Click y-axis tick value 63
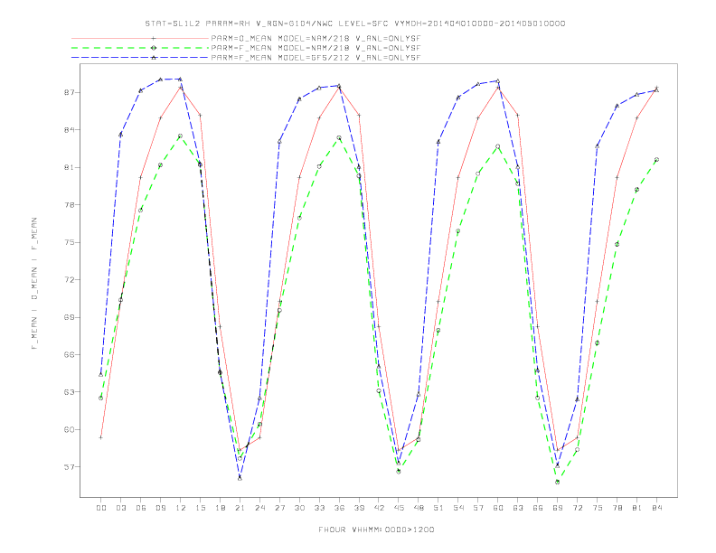Screen dimensions: 716x553 click(69, 392)
